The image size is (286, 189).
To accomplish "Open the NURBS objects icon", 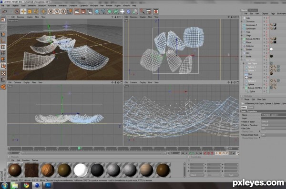I will coord(110,11).
